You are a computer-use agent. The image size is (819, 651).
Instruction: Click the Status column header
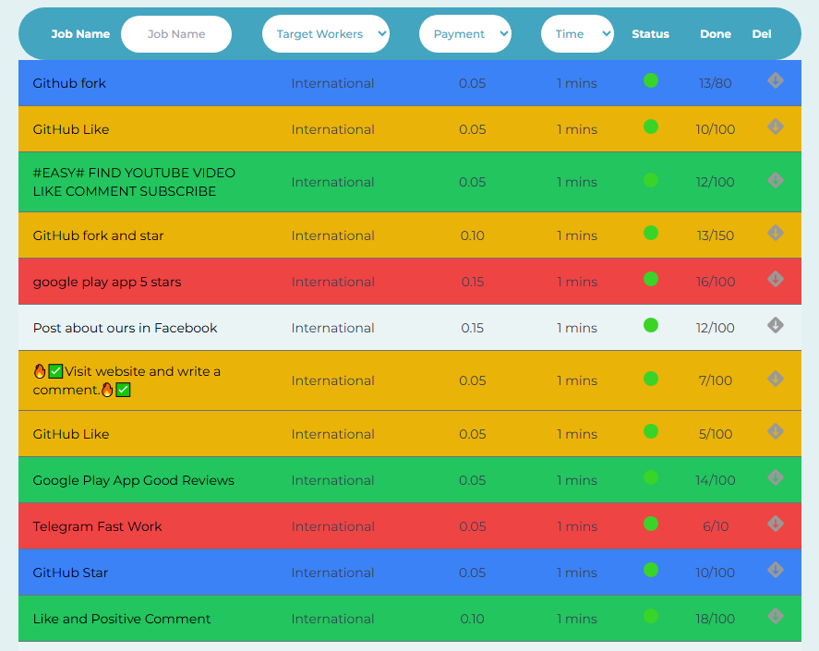tap(650, 34)
